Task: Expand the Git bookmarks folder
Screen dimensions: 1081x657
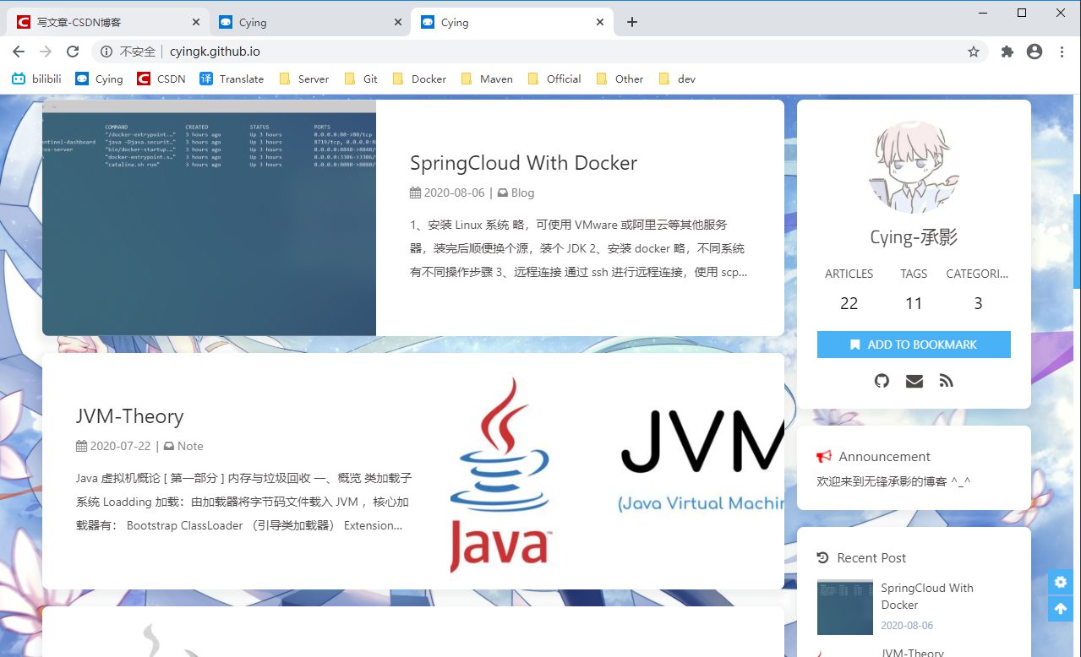Action: [361, 79]
